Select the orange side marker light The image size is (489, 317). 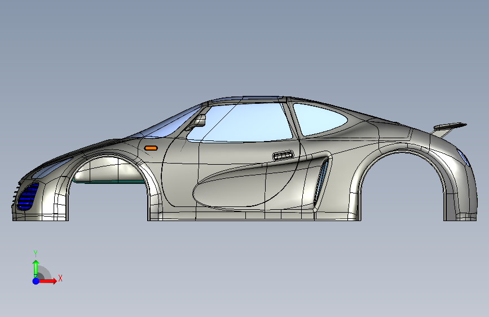click(151, 148)
